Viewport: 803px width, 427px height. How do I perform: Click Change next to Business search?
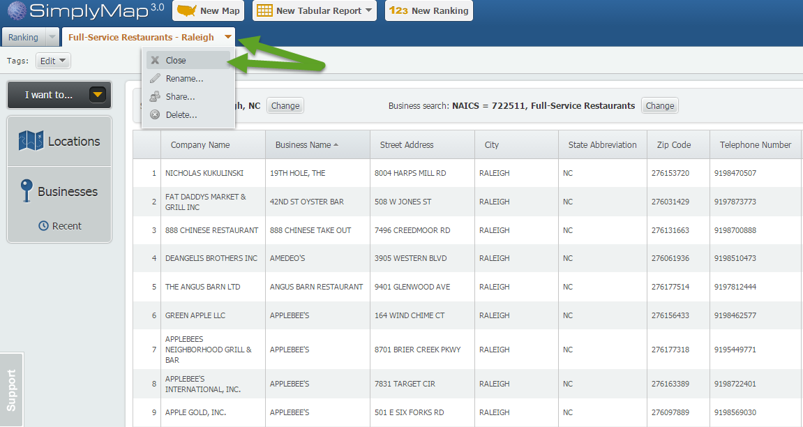659,105
